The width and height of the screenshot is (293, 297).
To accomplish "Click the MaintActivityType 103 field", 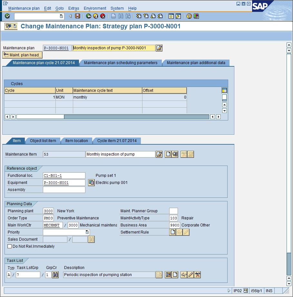I will 173,218.
